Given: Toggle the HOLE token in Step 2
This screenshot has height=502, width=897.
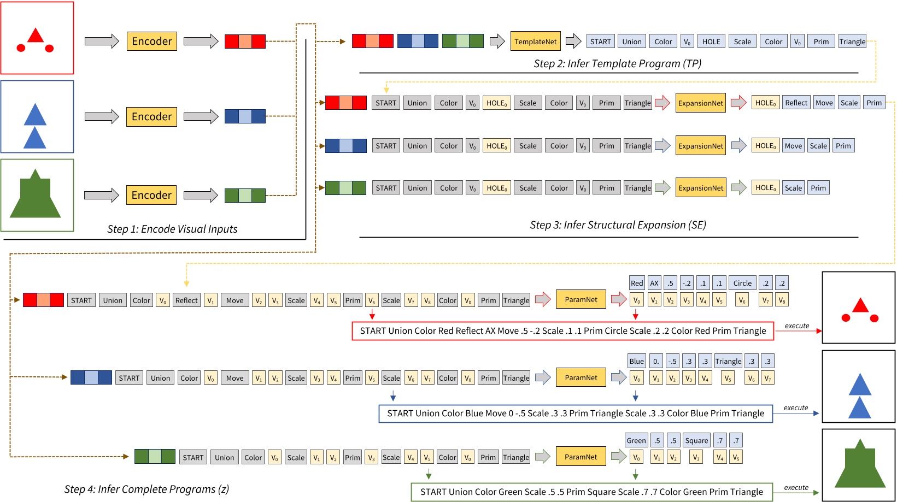Looking at the screenshot, I should (x=711, y=41).
